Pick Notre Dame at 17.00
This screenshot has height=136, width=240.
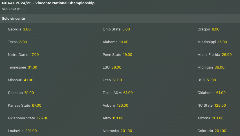pyautogui.click(x=34, y=55)
